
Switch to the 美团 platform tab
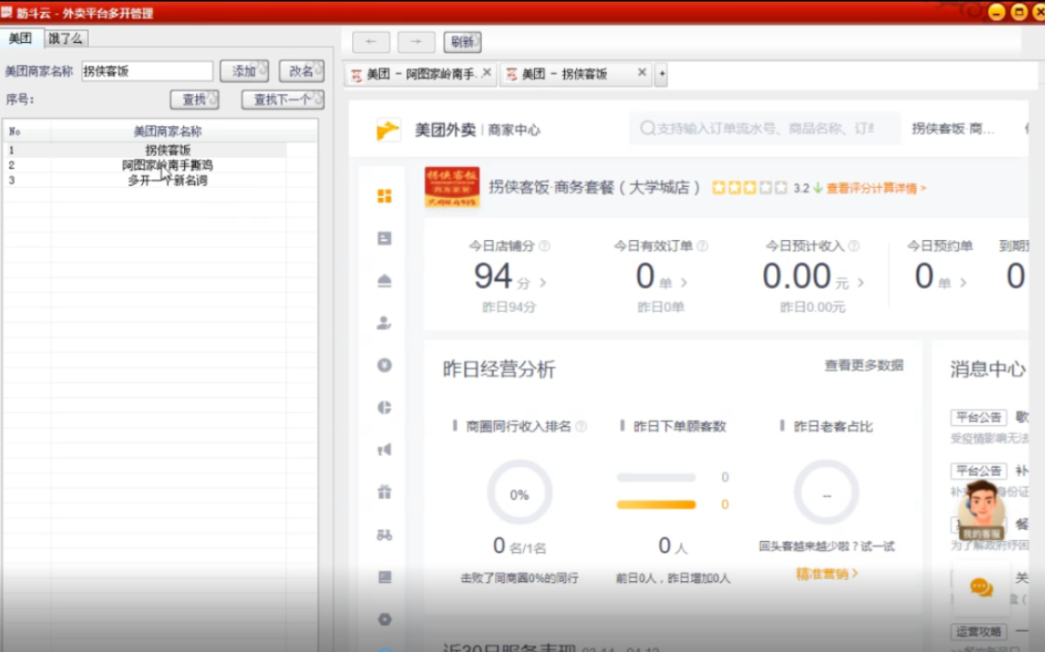pos(21,38)
